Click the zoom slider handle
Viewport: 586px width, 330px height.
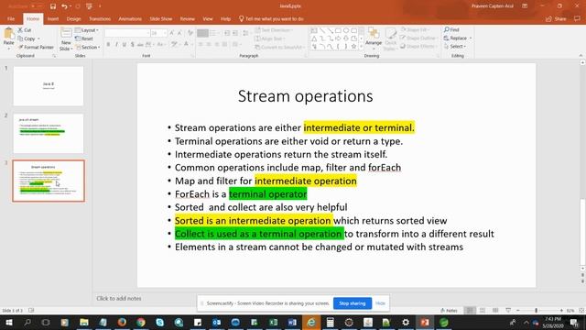[536, 310]
